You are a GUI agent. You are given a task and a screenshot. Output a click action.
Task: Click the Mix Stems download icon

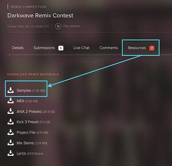11,143
